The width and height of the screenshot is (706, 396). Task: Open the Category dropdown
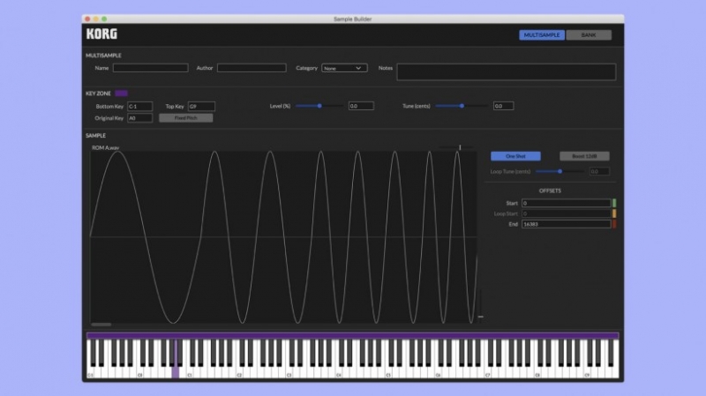tap(344, 68)
